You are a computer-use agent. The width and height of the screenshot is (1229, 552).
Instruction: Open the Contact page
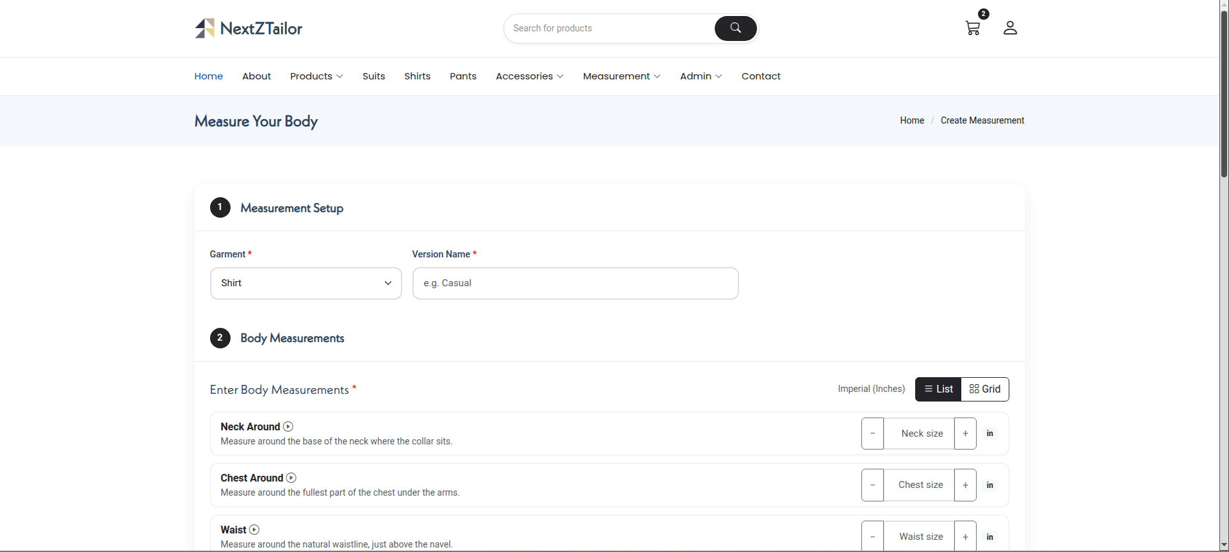pos(761,76)
